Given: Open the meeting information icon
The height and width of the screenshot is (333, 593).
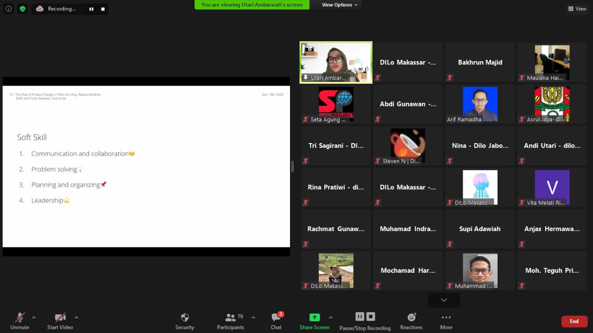Looking at the screenshot, I should pos(8,9).
